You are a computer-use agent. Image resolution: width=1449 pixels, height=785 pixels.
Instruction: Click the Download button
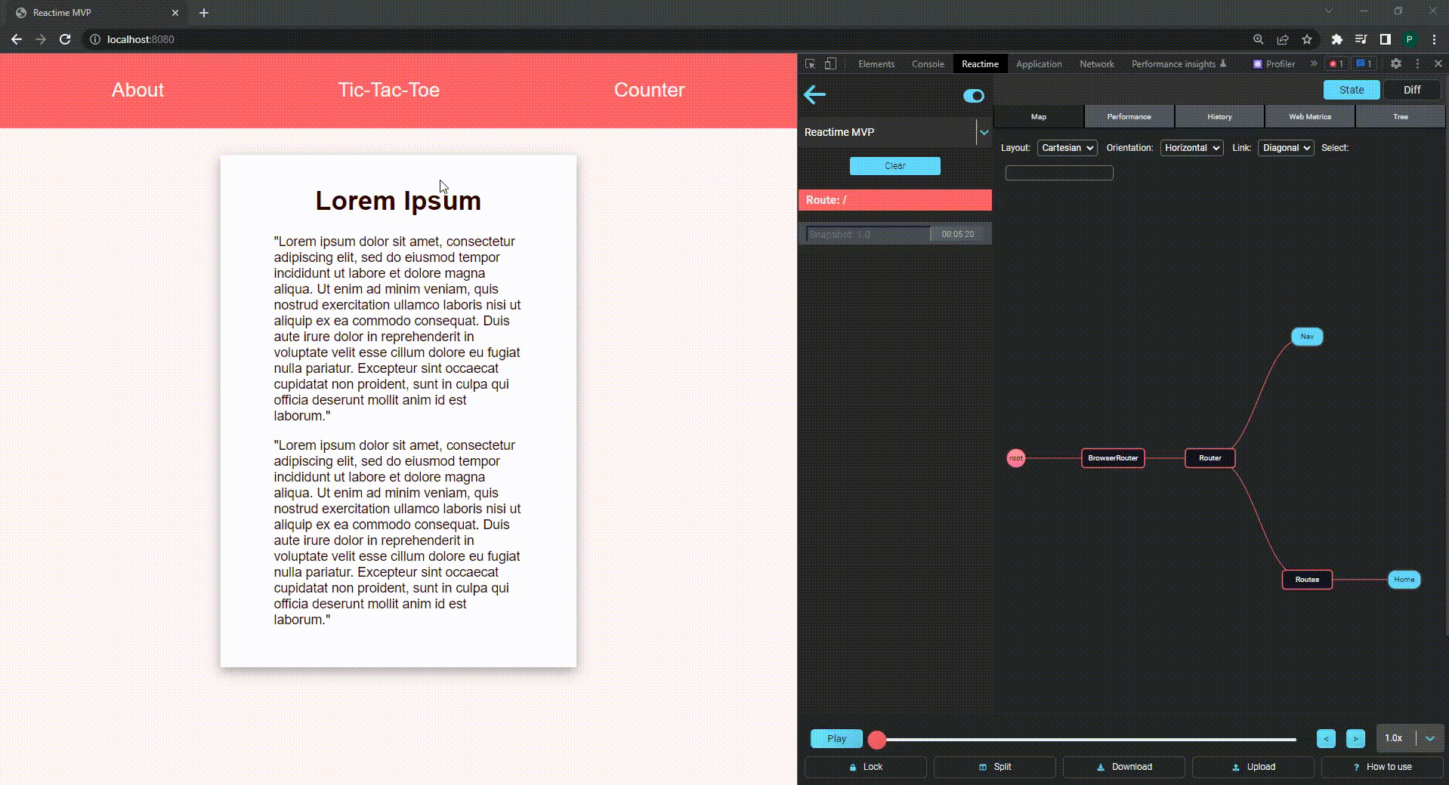pos(1124,767)
